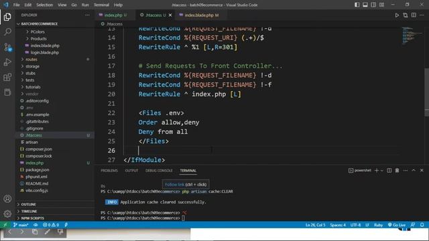
Task: Open Run and Debug view
Action: (x=7, y=62)
